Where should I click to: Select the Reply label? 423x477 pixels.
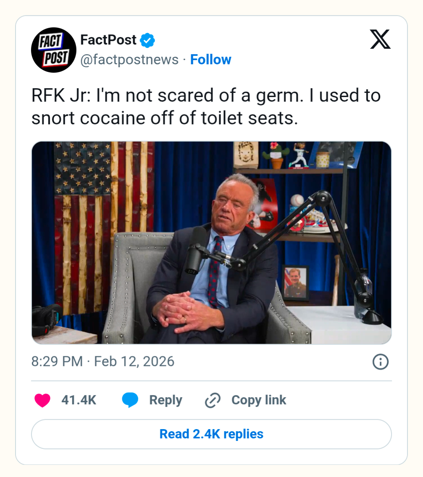point(166,400)
